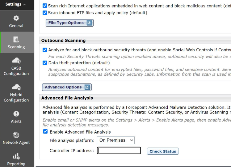Open the Reporting chart icon
The height and width of the screenshot is (167, 231).
pyautogui.click(x=16, y=156)
